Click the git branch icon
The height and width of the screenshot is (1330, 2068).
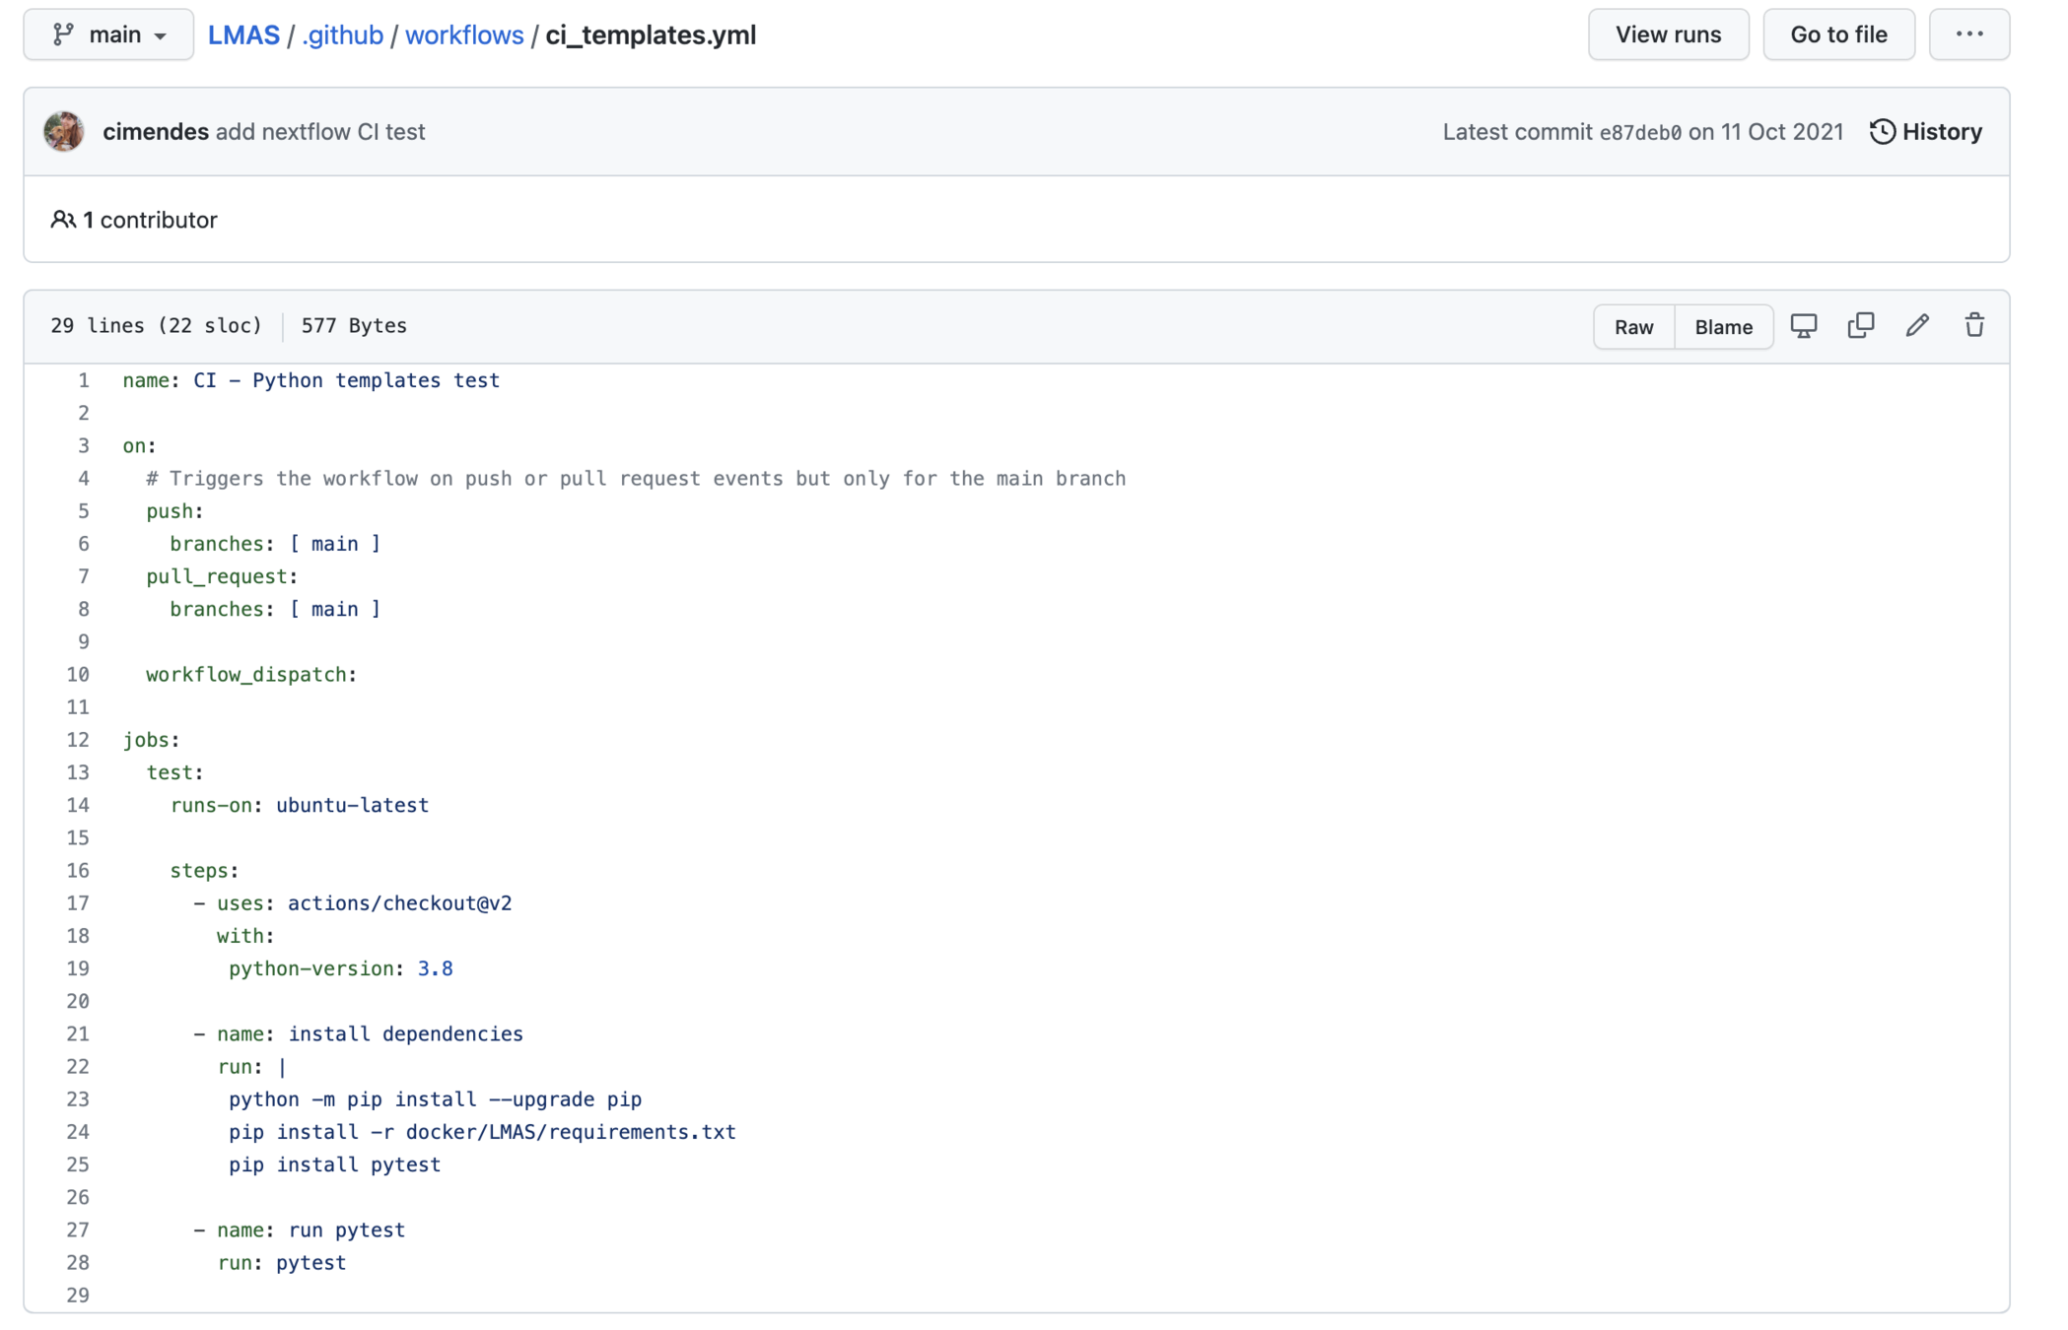tap(64, 35)
